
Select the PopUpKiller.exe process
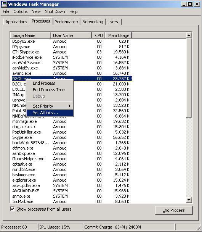click(71, 132)
